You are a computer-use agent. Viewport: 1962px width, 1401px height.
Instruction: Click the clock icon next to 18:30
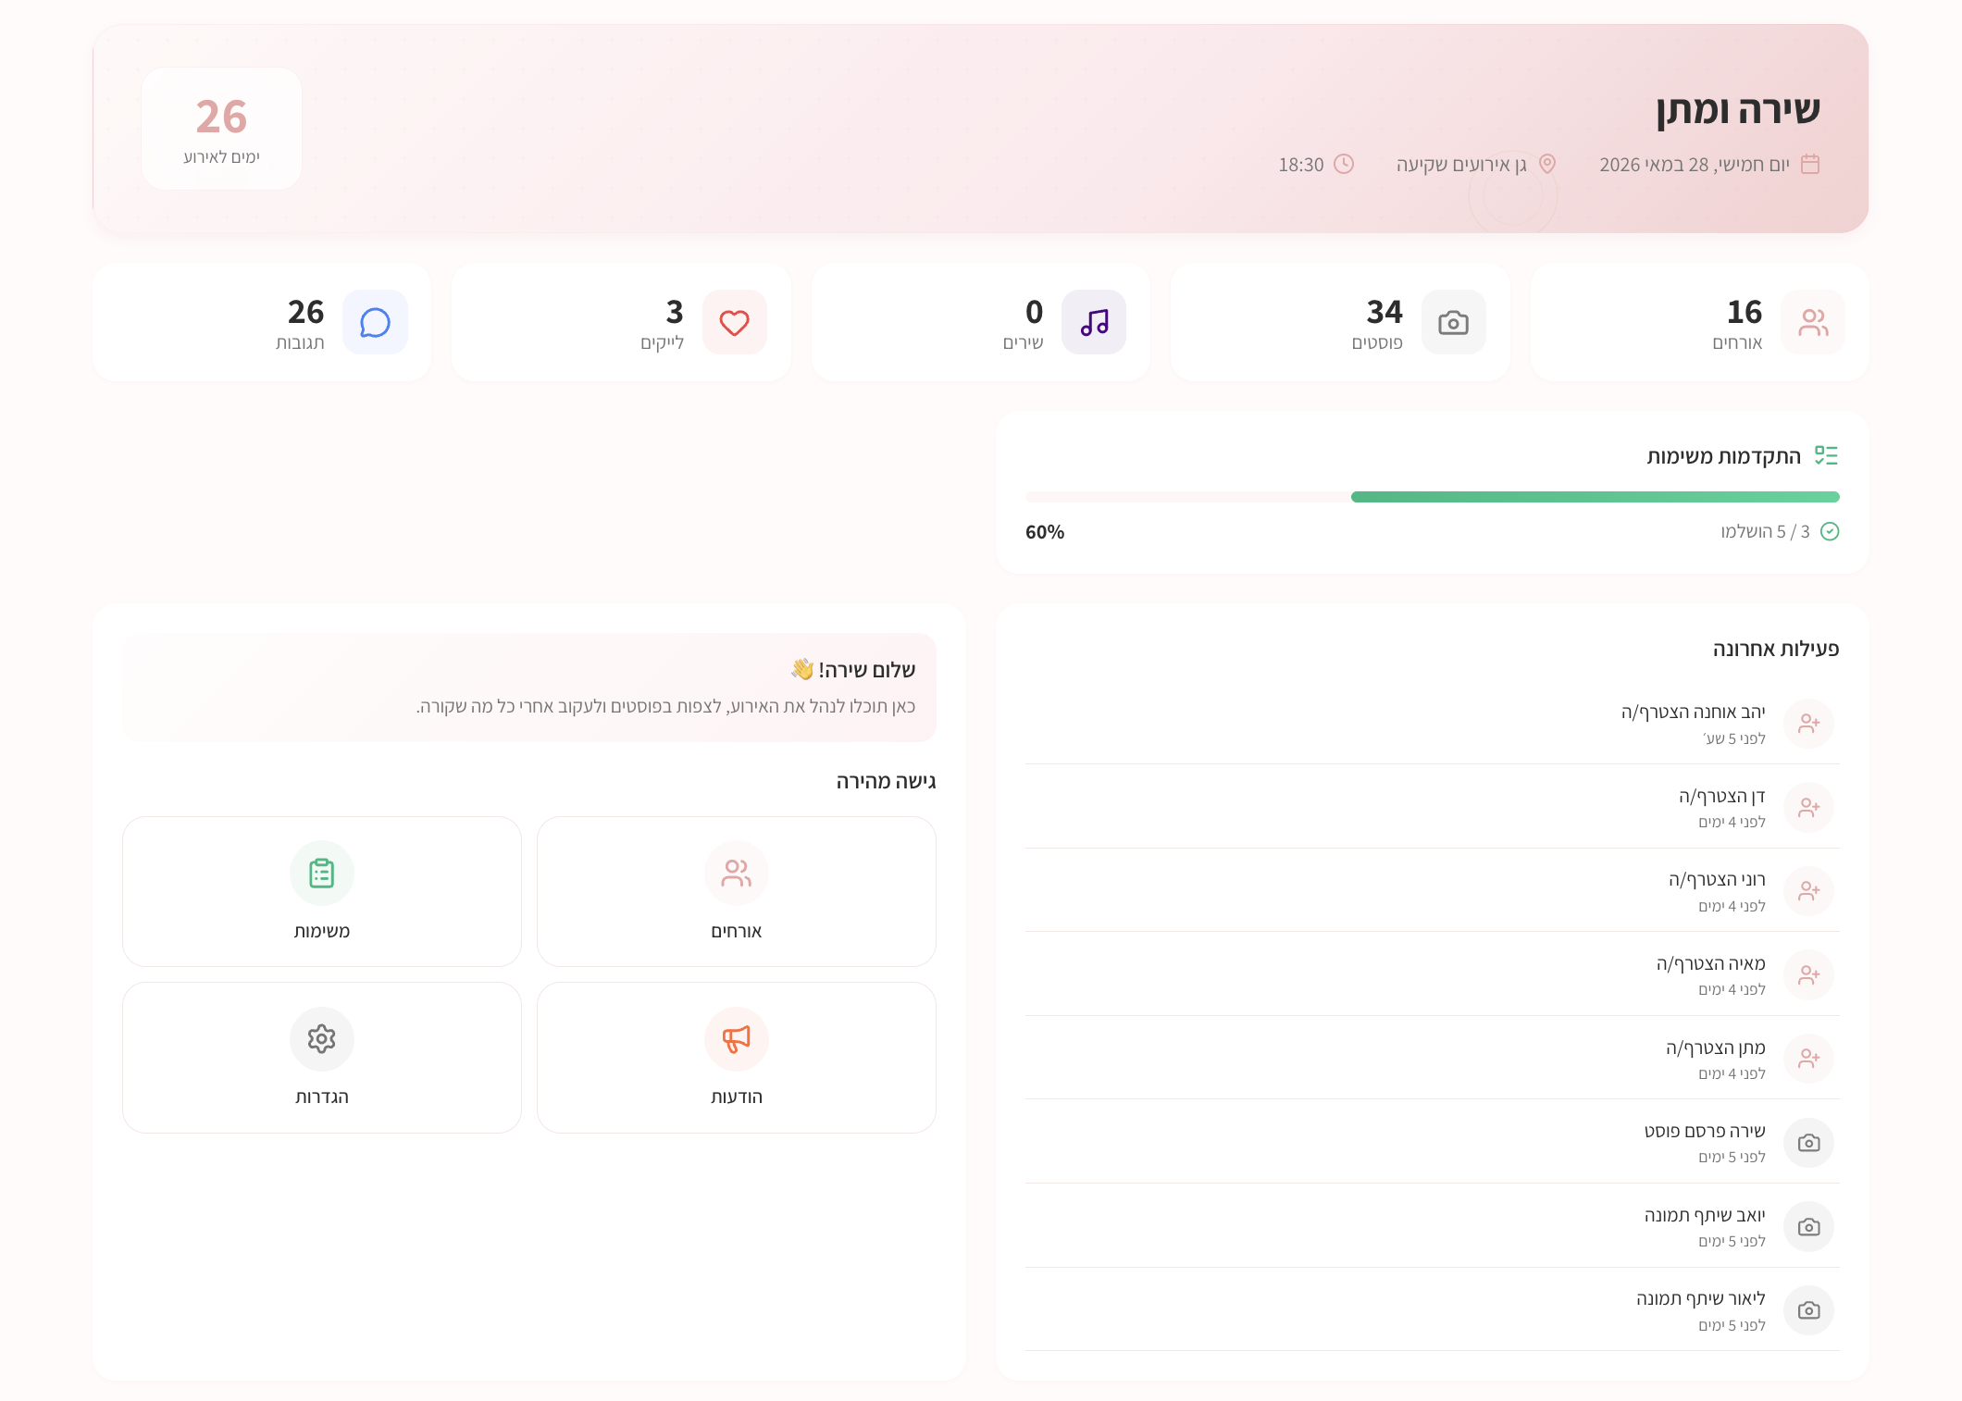pyautogui.click(x=1344, y=165)
